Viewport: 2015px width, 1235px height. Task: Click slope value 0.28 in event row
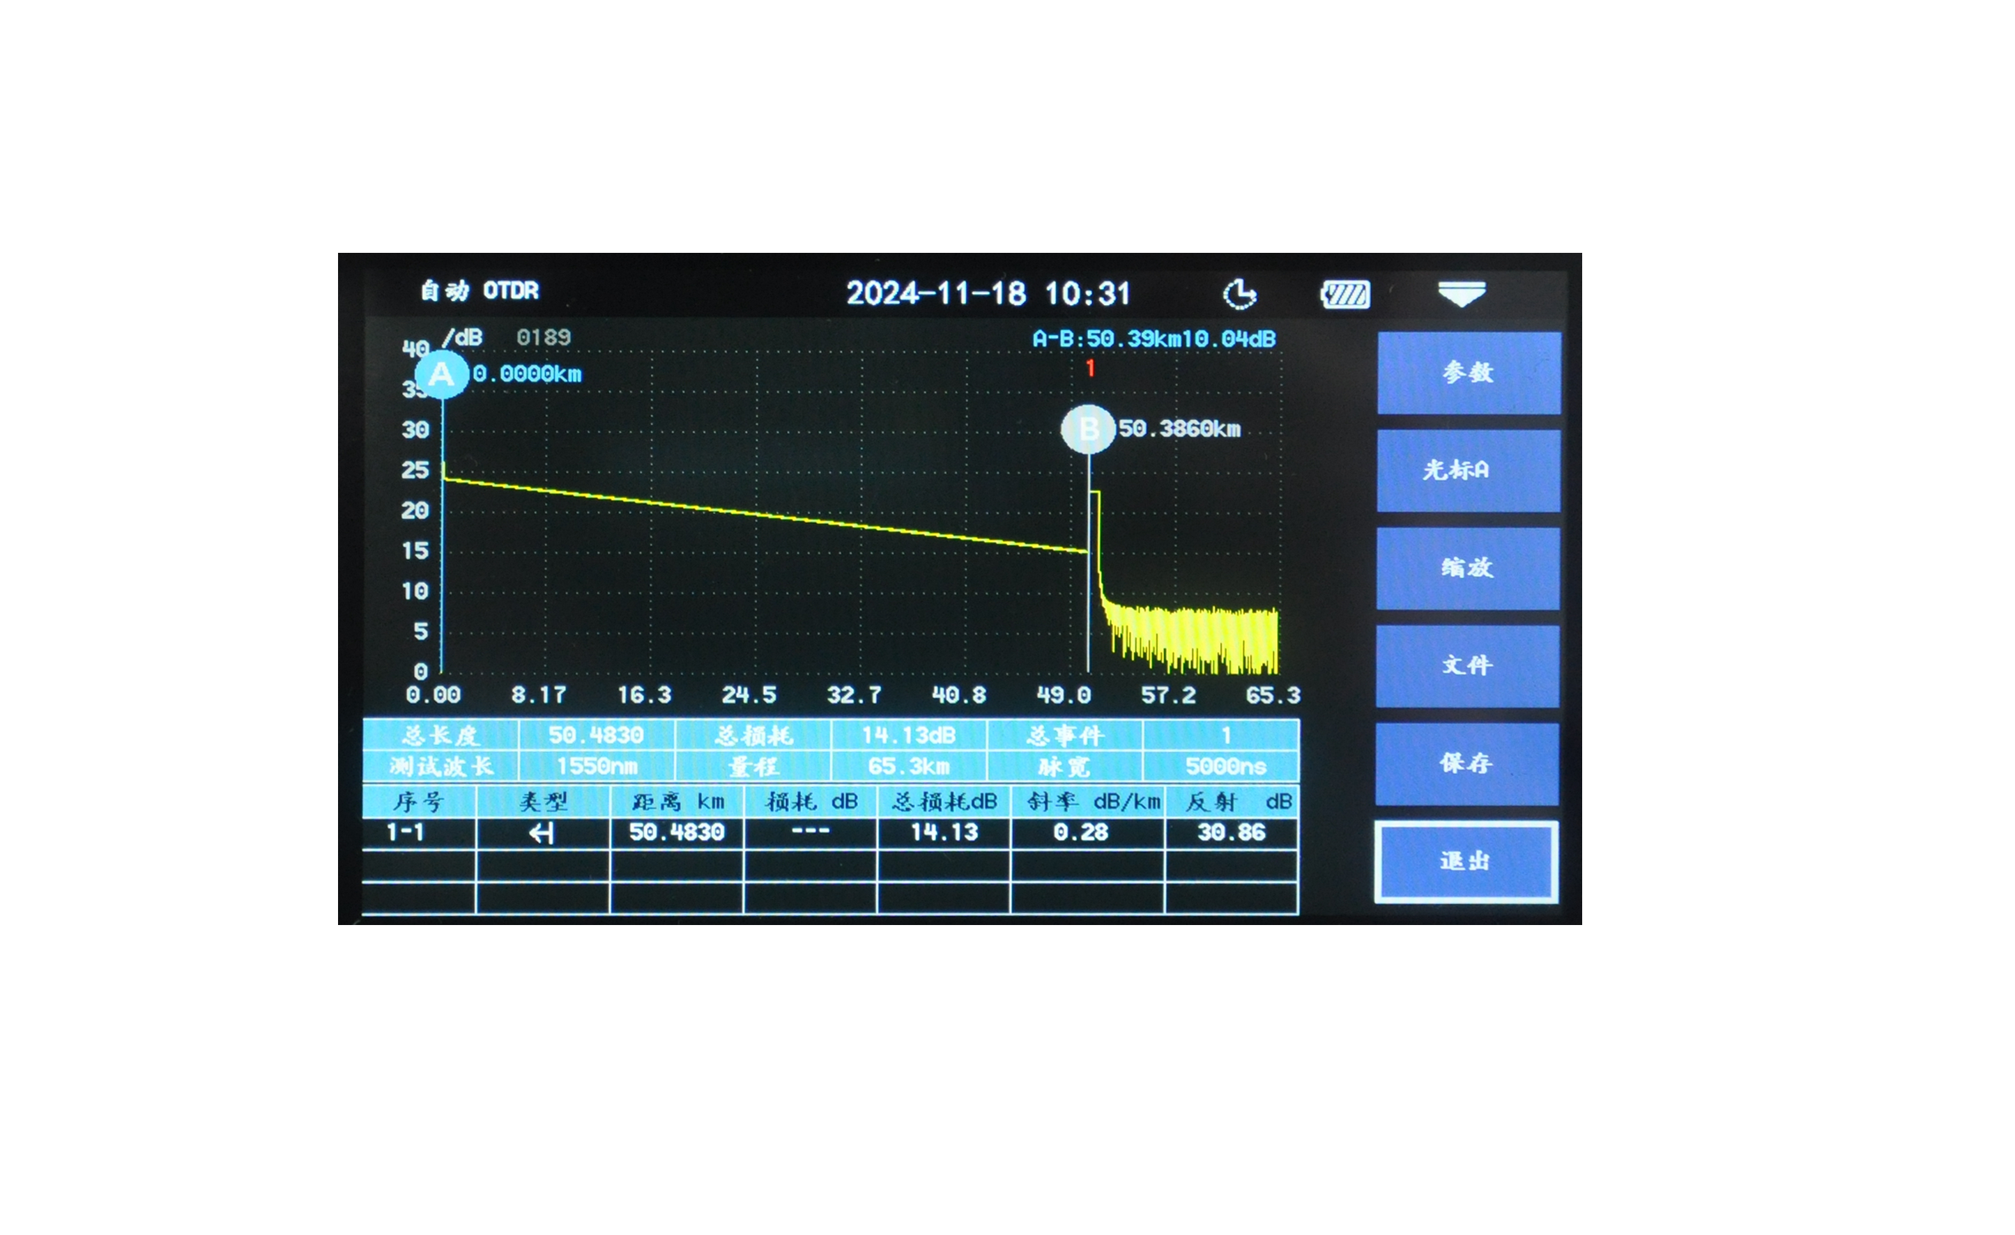pyautogui.click(x=1080, y=832)
